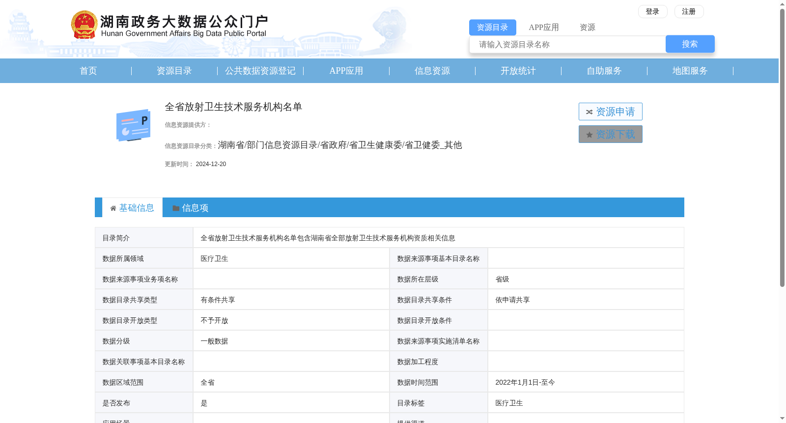Go to 首页 in navigation bar

(88, 71)
